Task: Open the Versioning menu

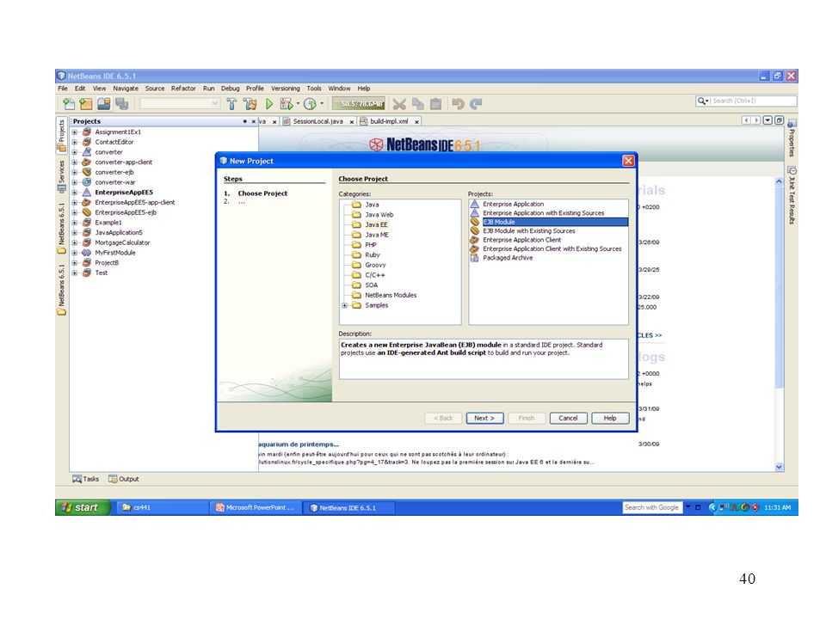Action: coord(285,89)
